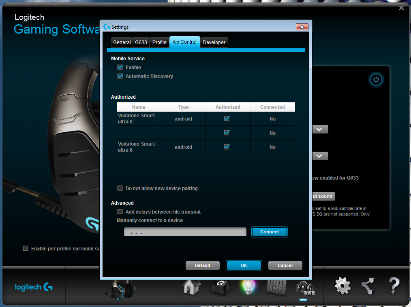
Task: Click the manual device IP address field
Action: coord(185,232)
